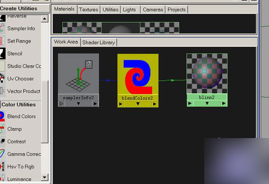Click the scroll up arrow in Create bar

[44, 18]
